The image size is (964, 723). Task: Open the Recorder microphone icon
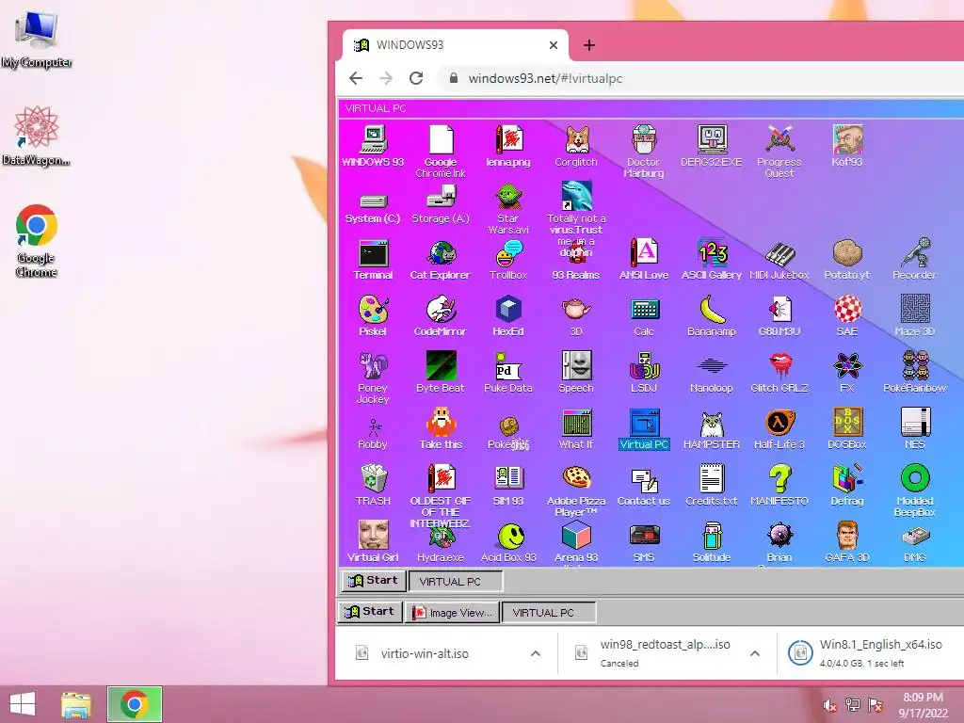pyautogui.click(x=914, y=260)
